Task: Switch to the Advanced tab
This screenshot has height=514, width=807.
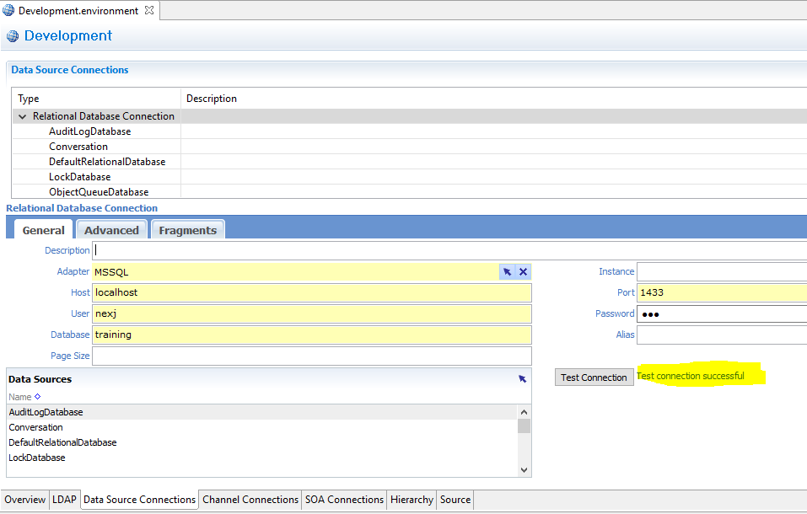Action: point(111,229)
